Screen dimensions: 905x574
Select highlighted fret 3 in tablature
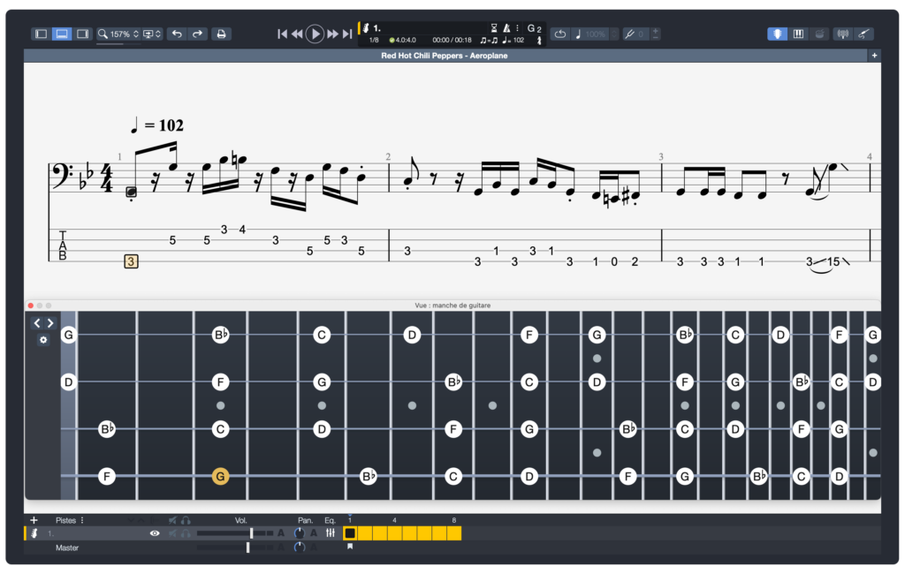[x=131, y=261]
